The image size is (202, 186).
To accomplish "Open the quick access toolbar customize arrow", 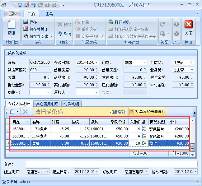I will tap(63, 5).
